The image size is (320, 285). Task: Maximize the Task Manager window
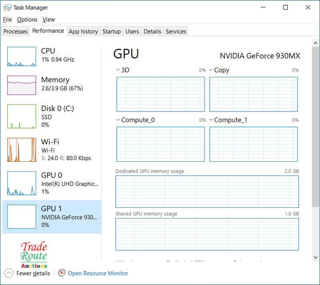286,7
